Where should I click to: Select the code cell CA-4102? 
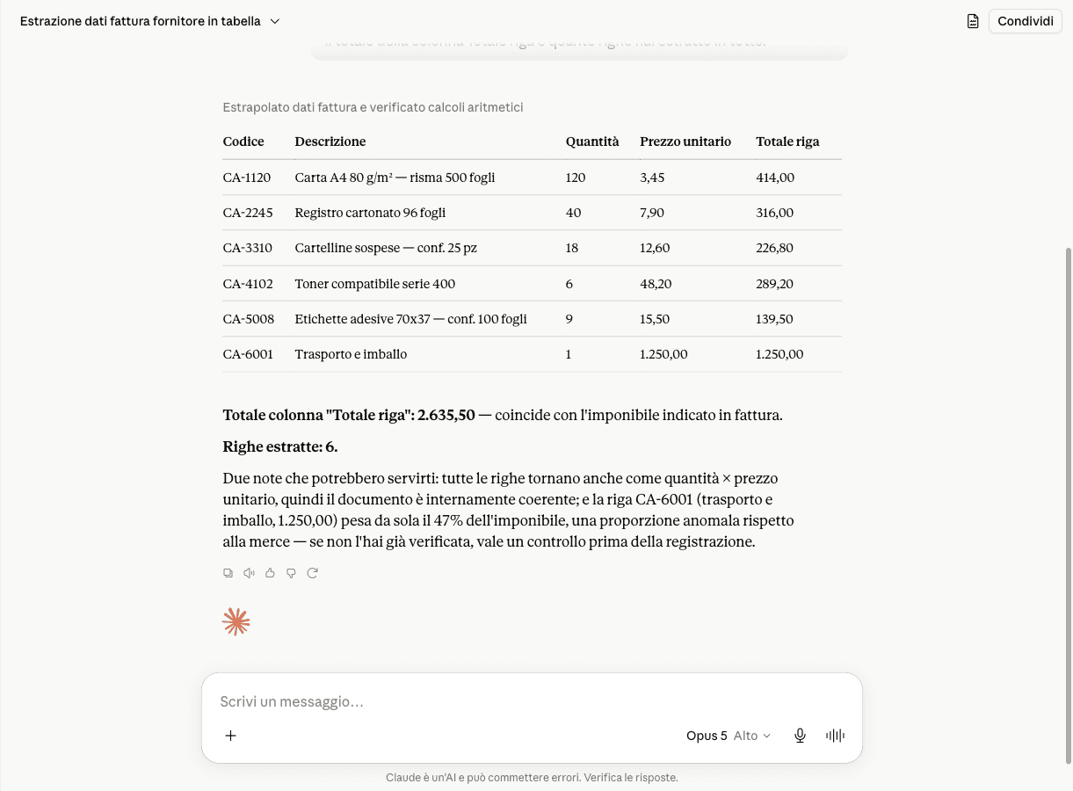point(248,284)
